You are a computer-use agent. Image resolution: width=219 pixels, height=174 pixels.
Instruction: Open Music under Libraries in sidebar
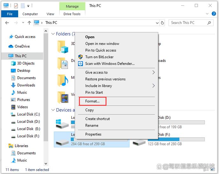19,160
